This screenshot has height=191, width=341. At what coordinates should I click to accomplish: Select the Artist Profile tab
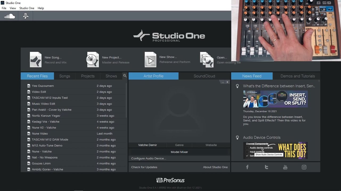pyautogui.click(x=153, y=76)
